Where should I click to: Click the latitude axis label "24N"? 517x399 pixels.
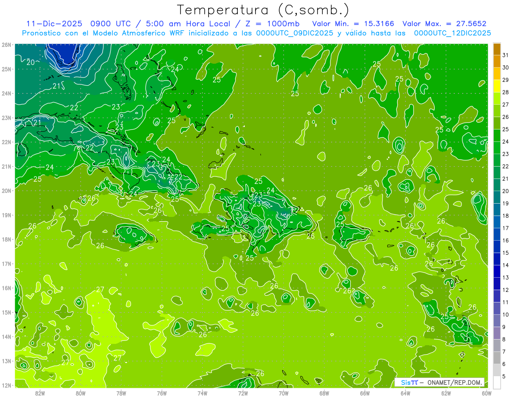tap(6, 93)
